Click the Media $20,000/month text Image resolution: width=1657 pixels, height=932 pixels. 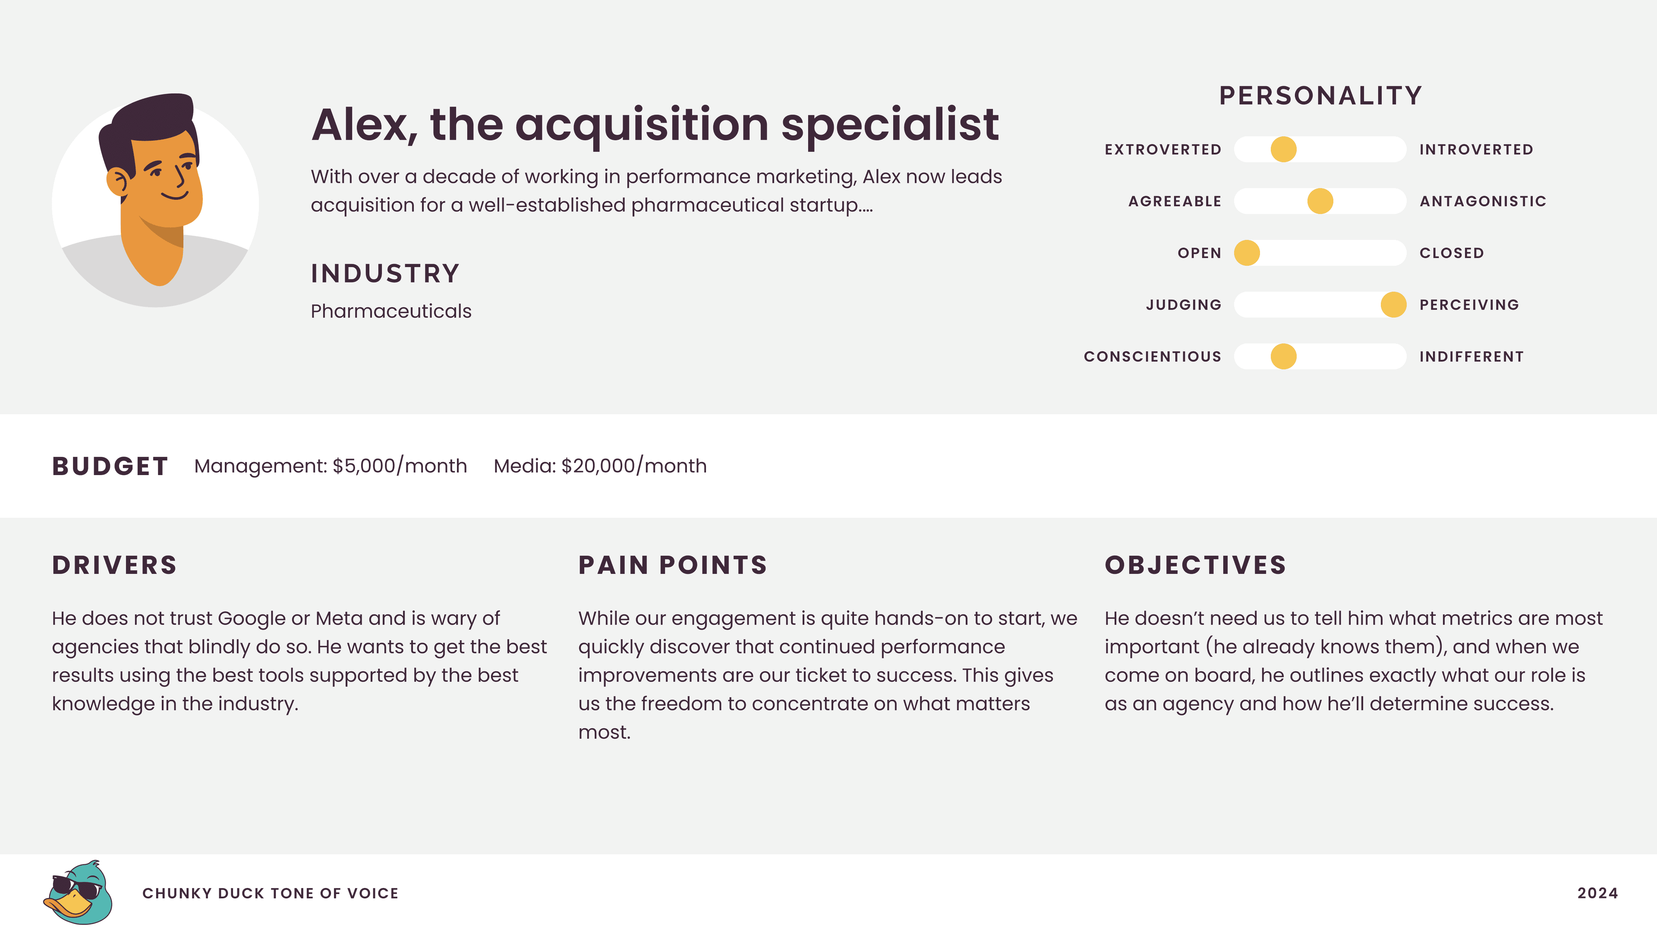coord(600,466)
